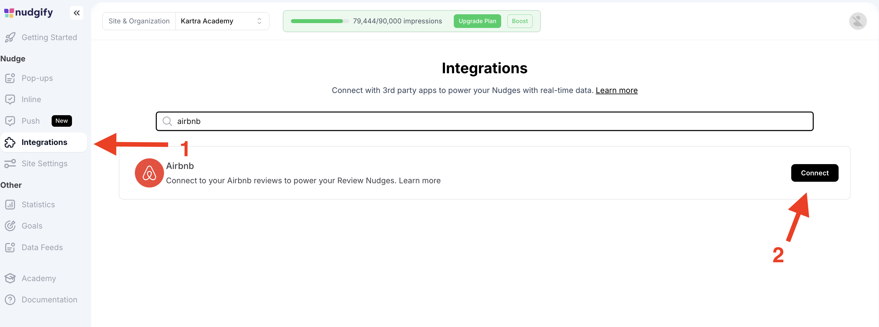
Task: Click the Data Feeds icon
Action: tap(10, 247)
